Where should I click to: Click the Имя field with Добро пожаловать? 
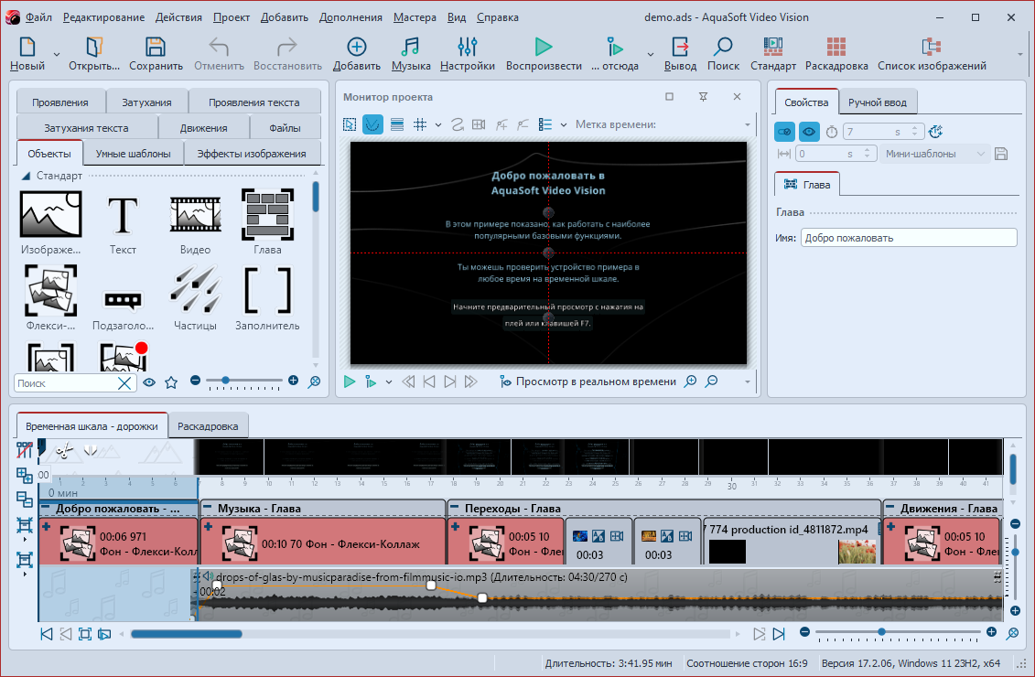909,238
